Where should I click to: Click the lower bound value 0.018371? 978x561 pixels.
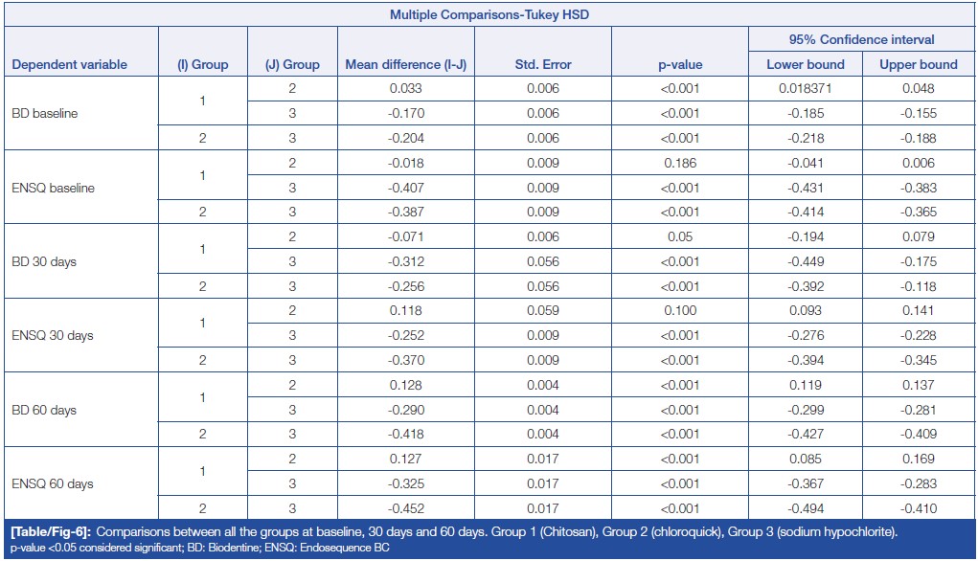[x=805, y=89]
